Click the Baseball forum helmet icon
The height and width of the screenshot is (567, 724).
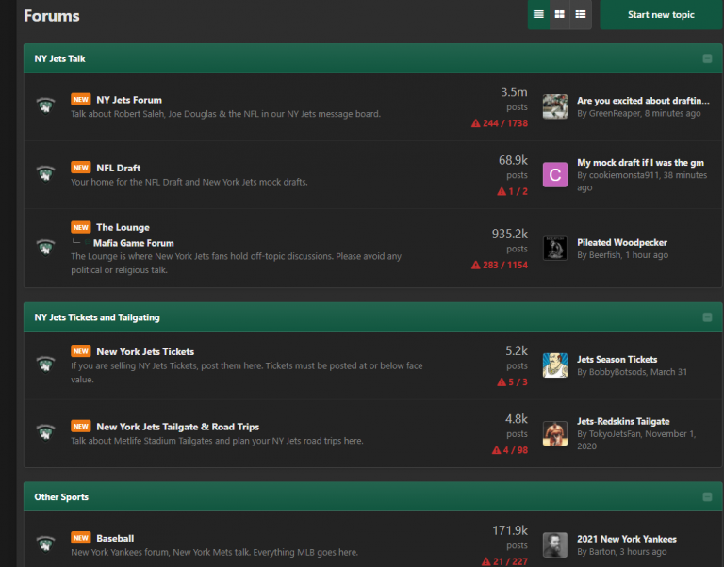pos(45,544)
